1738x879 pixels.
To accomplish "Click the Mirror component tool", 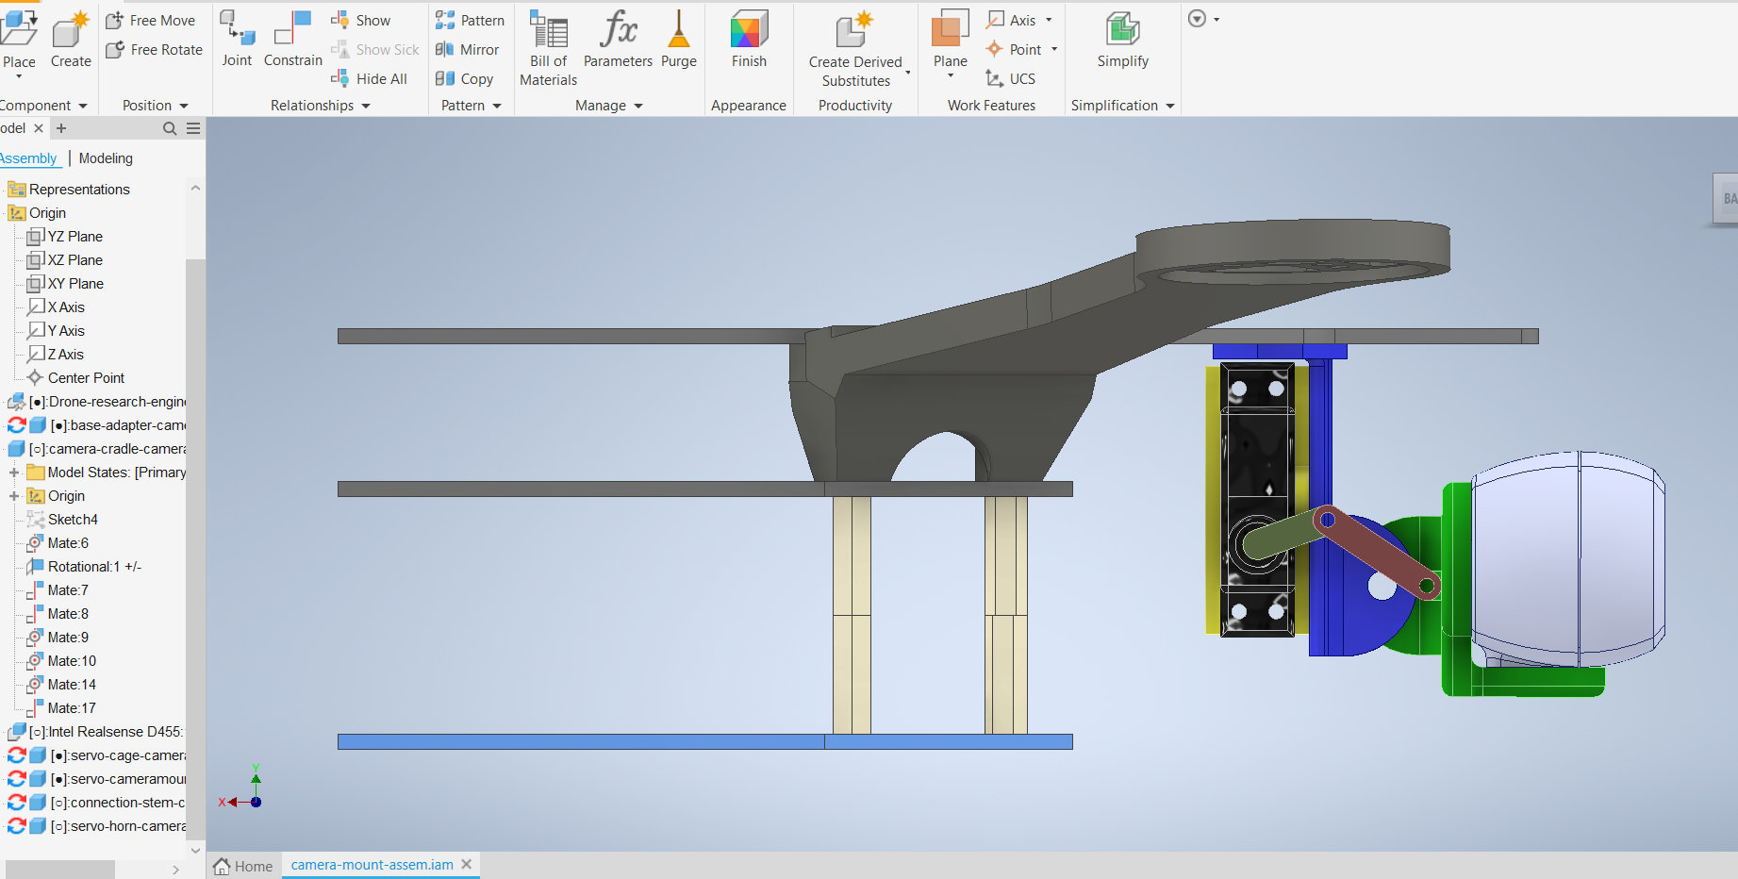I will click(468, 50).
